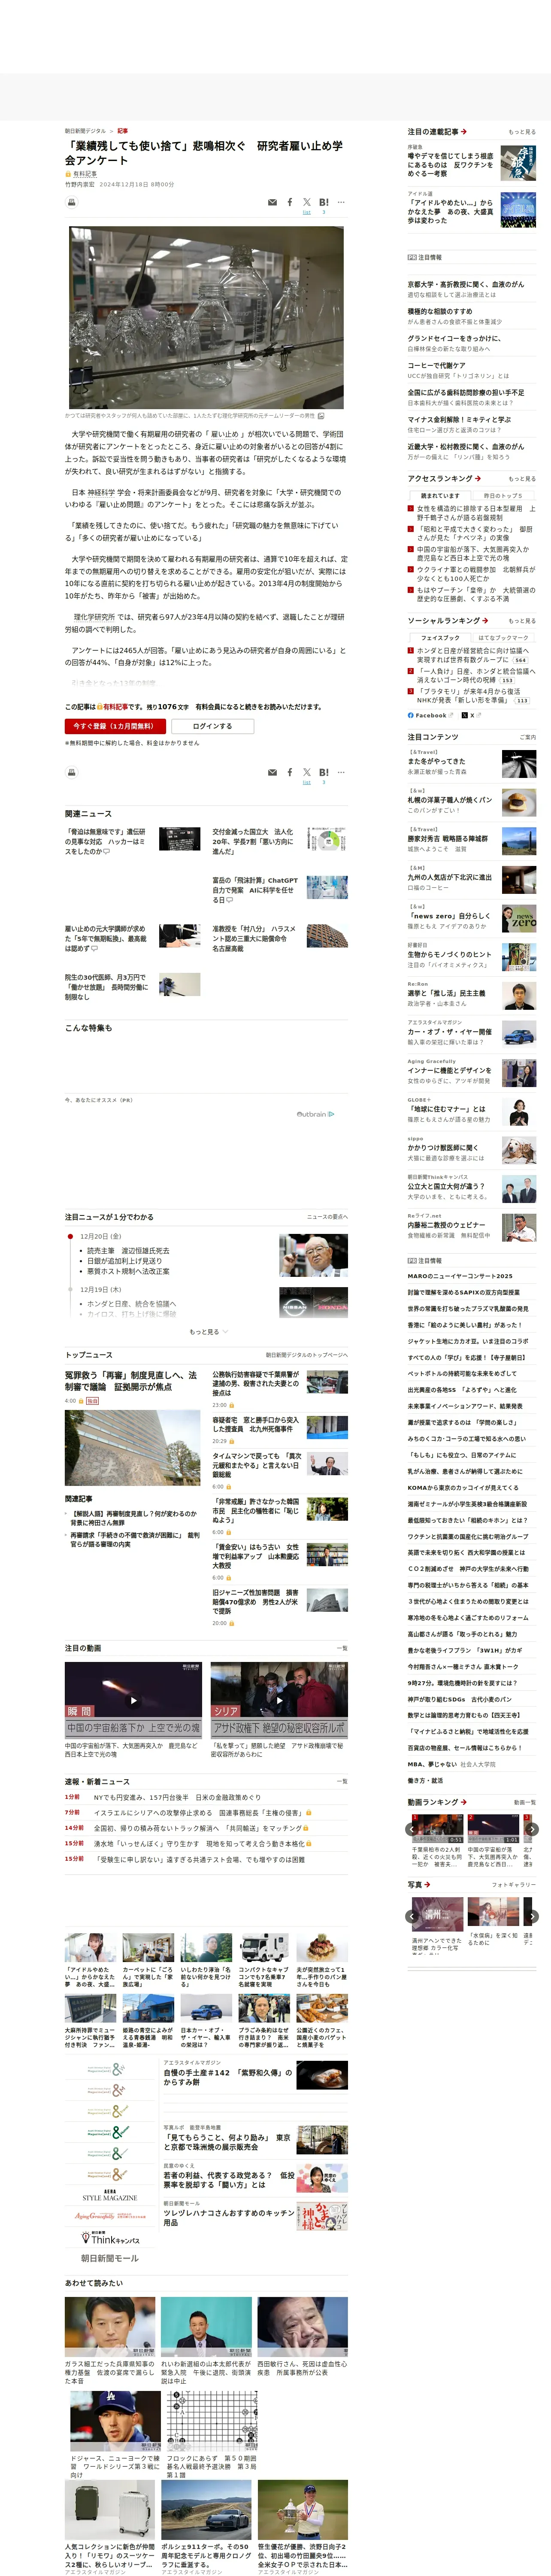This screenshot has height=2576, width=551.
Task: Open the 噂やデマを信じてしまう根底 serial article
Action: (450, 165)
